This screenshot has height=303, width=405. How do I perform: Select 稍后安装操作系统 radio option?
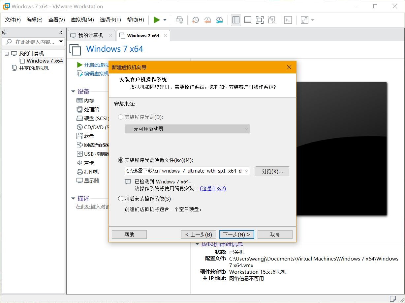point(121,199)
